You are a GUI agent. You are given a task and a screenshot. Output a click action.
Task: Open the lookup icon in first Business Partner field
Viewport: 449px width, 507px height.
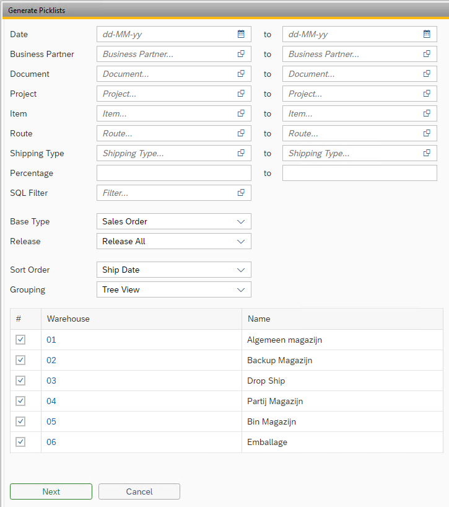[241, 54]
